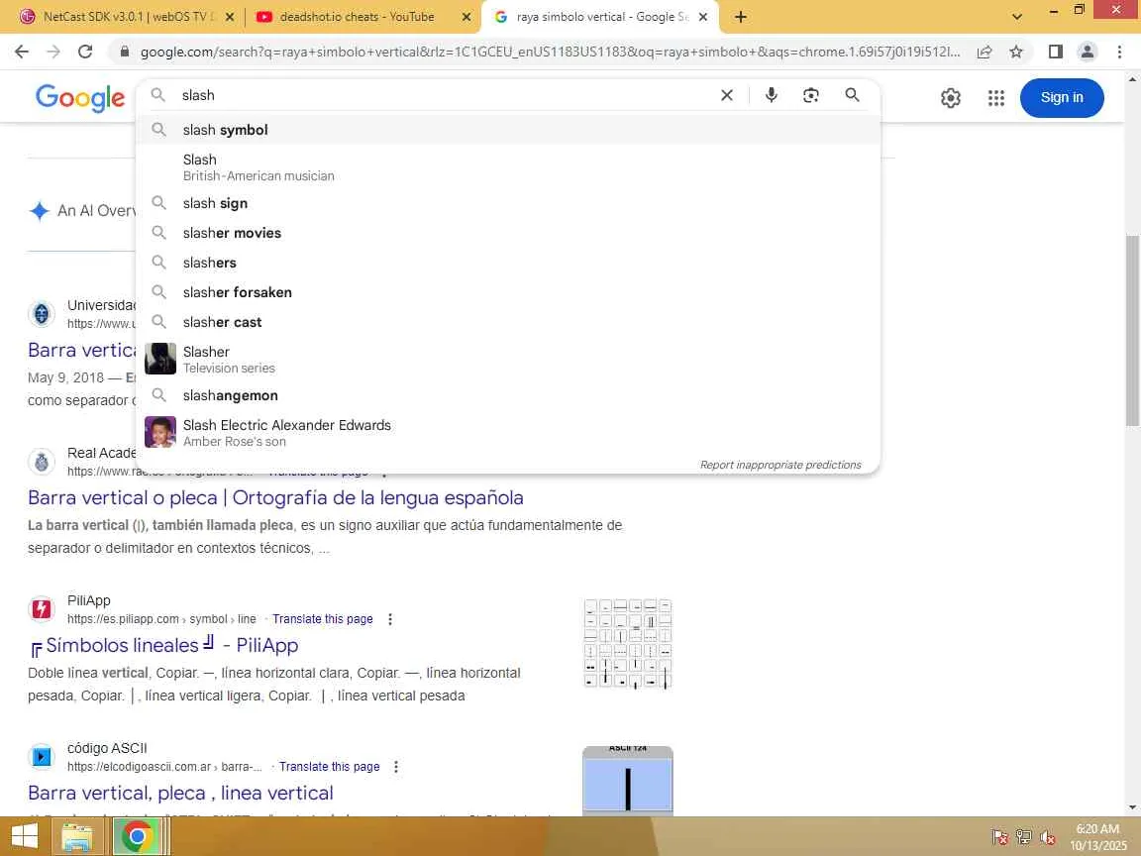Choose the 'slasher movies' suggestion
Screen dimensions: 1141x856
click(x=508, y=233)
